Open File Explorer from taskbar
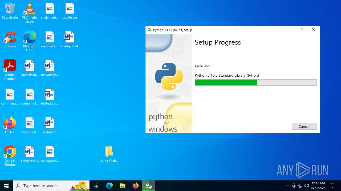This screenshot has width=341, height=191. point(123,186)
